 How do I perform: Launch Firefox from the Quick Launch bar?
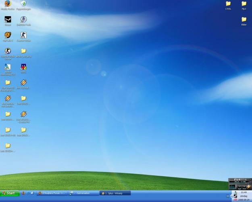click(x=23, y=193)
